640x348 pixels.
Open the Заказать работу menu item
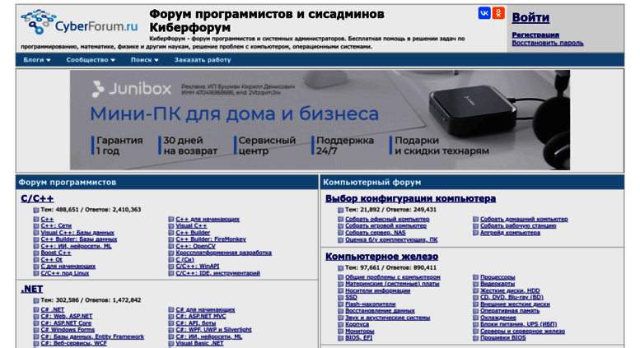click(203, 59)
